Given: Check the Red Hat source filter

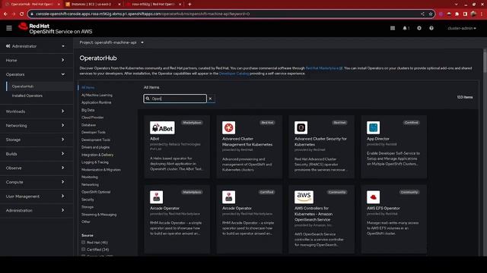Looking at the screenshot, I should pyautogui.click(x=83, y=243).
